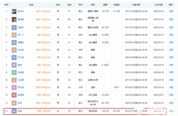Click the 本届任期 column header

pyautogui.click(x=136, y=5)
